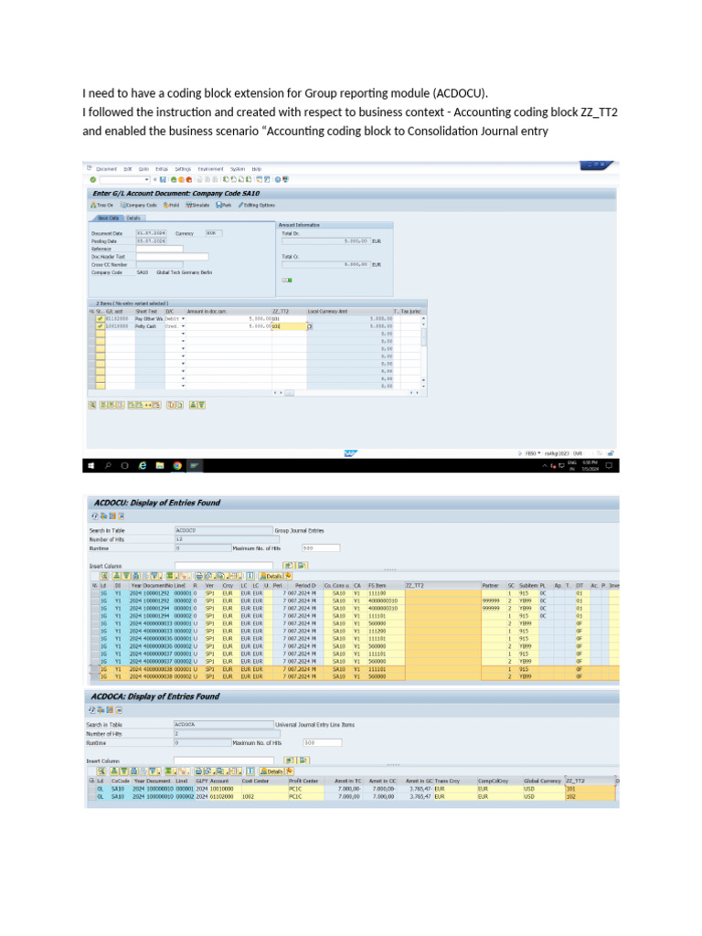Click the green Enter checkmark icon
This screenshot has height=936, width=702.
tap(92, 179)
